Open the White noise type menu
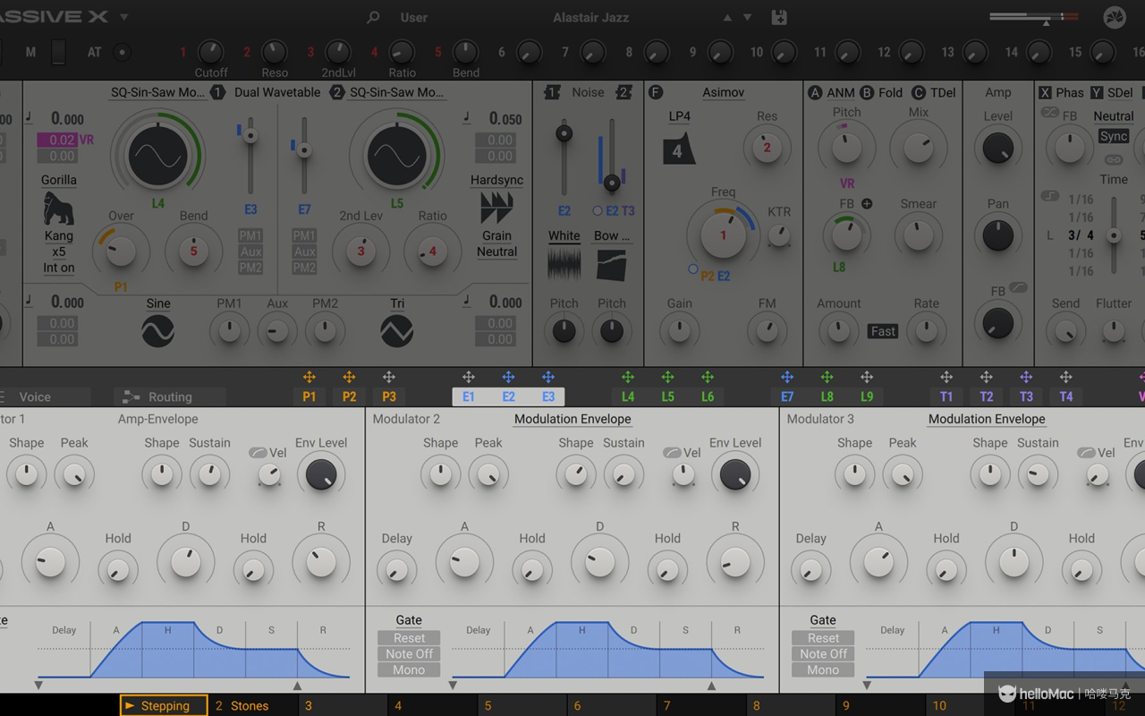This screenshot has width=1145, height=716. (564, 236)
